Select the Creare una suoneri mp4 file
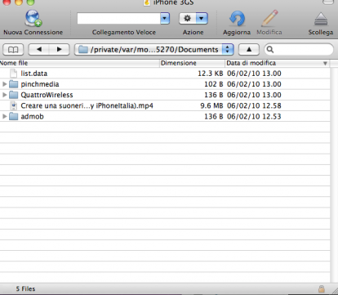Viewport: 338px width, 295px height. (165, 105)
